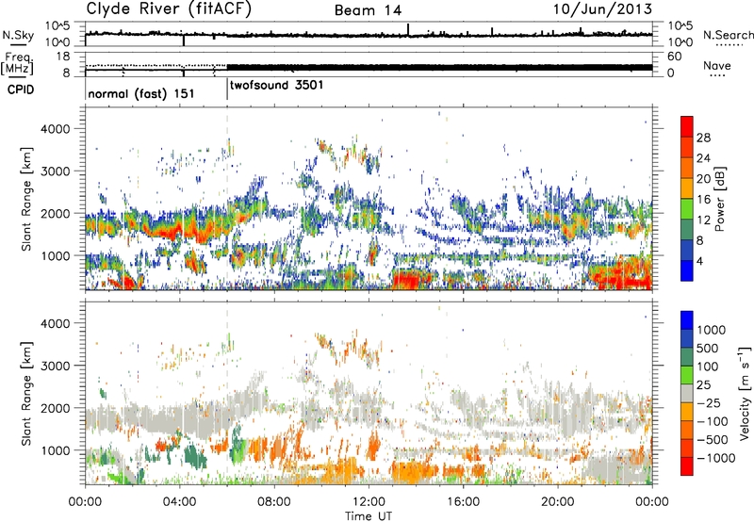The image size is (754, 522).
Task: Click the '28' tick on the Power scale
Action: pos(703,138)
